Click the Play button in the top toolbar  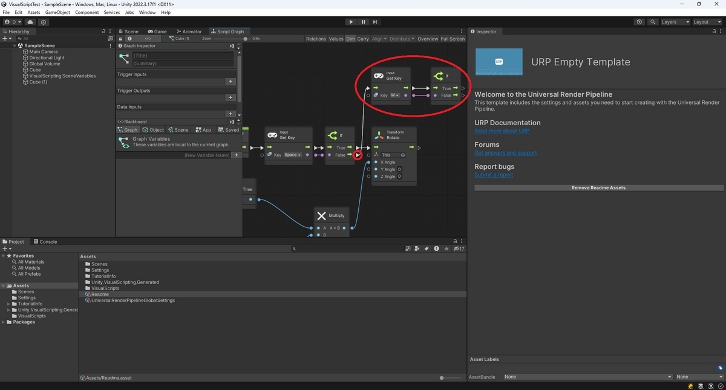coord(351,22)
